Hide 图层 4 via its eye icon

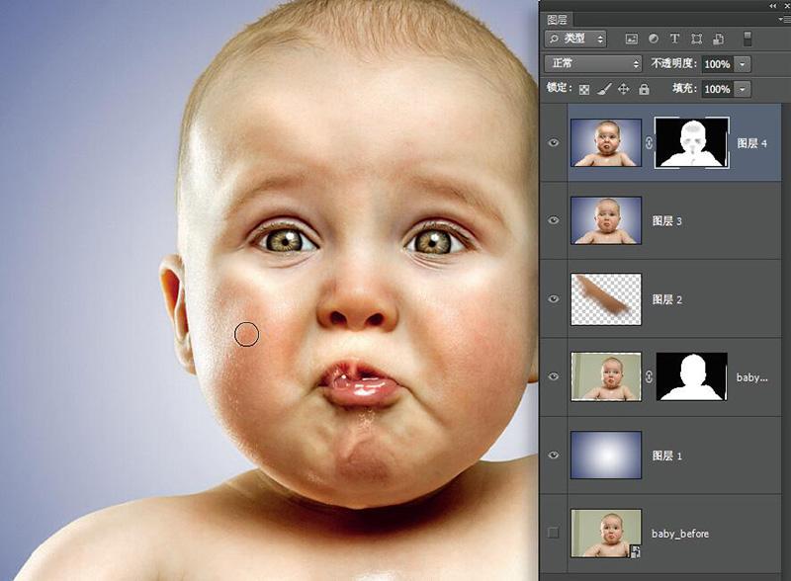click(x=554, y=142)
